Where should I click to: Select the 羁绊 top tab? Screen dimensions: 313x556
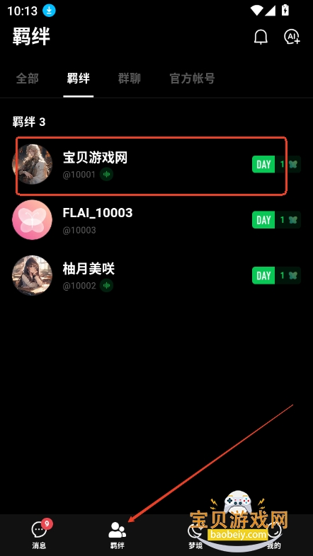tap(79, 79)
